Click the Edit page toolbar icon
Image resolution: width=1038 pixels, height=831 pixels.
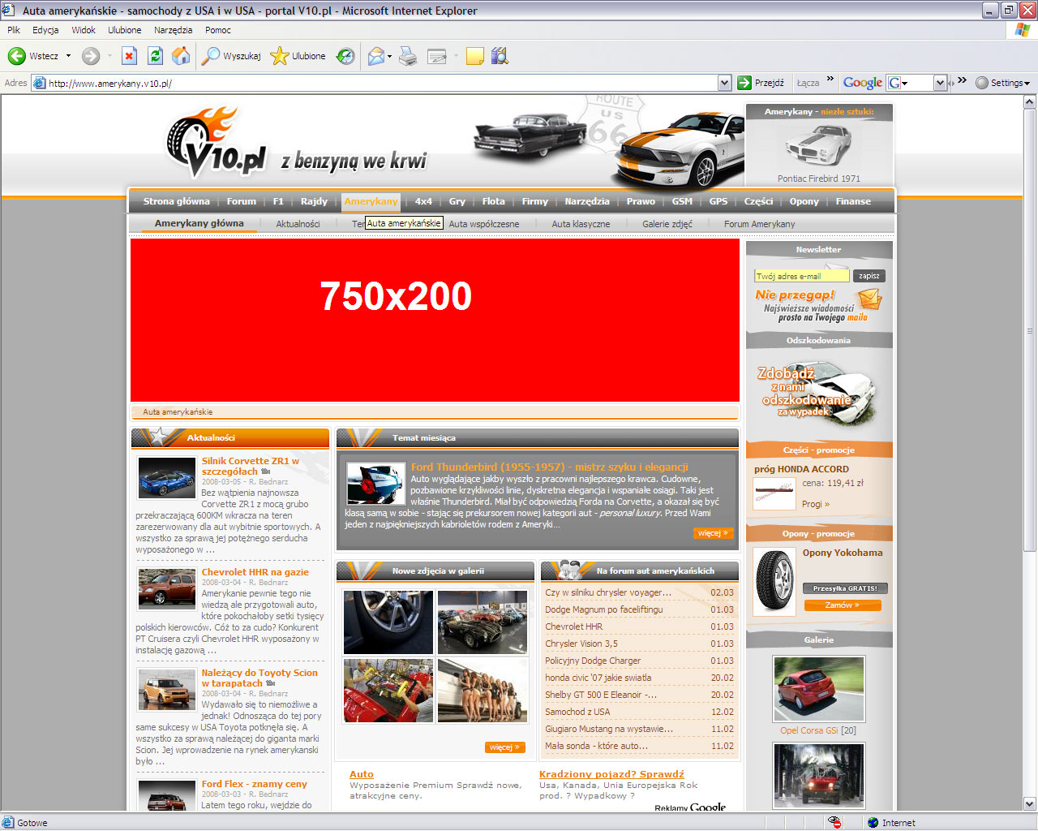tap(437, 56)
